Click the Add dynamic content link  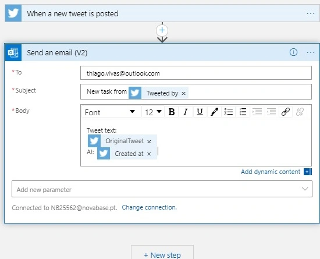click(x=271, y=172)
